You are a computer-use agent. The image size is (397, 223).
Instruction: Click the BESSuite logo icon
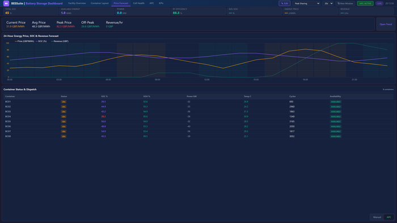coord(6,3)
